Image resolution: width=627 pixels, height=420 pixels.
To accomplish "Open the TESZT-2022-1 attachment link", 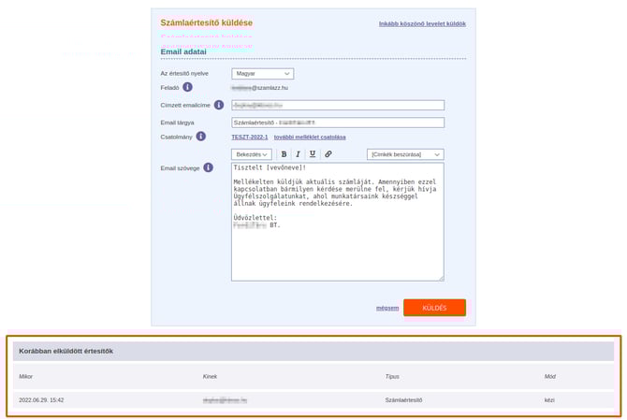I will 250,137.
